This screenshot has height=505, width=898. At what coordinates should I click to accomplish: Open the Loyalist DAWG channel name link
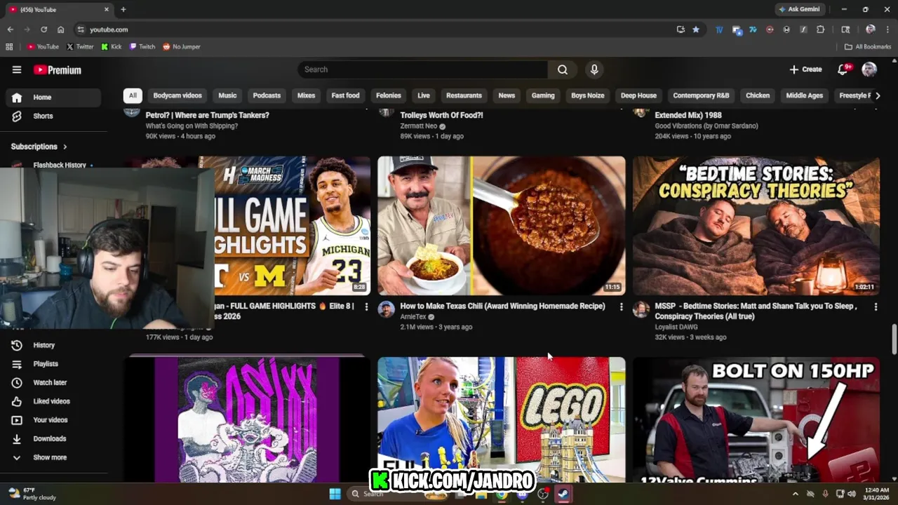676,327
